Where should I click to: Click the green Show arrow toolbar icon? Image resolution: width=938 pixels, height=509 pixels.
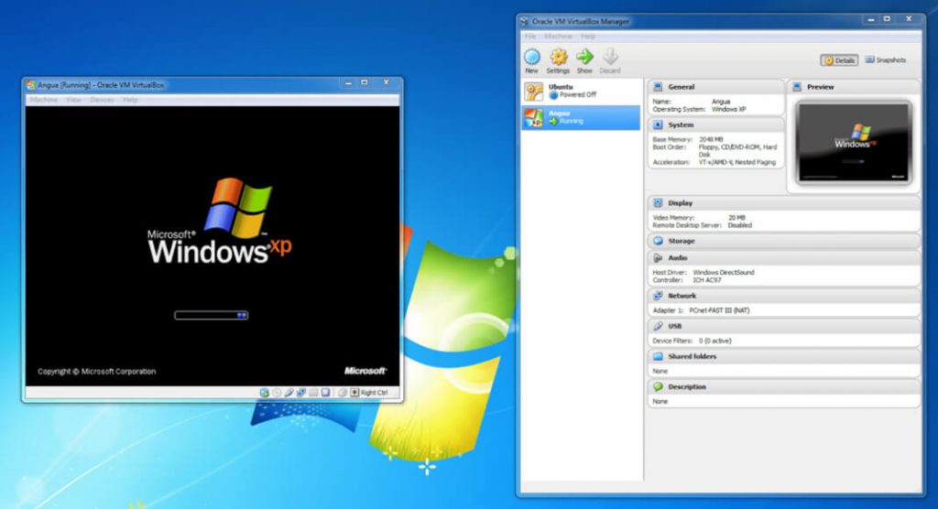[x=584, y=57]
